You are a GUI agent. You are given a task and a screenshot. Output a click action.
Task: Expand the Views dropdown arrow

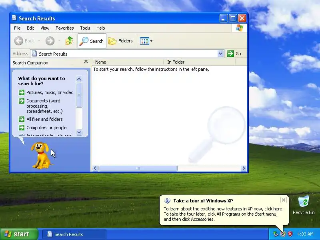pyautogui.click(x=152, y=41)
